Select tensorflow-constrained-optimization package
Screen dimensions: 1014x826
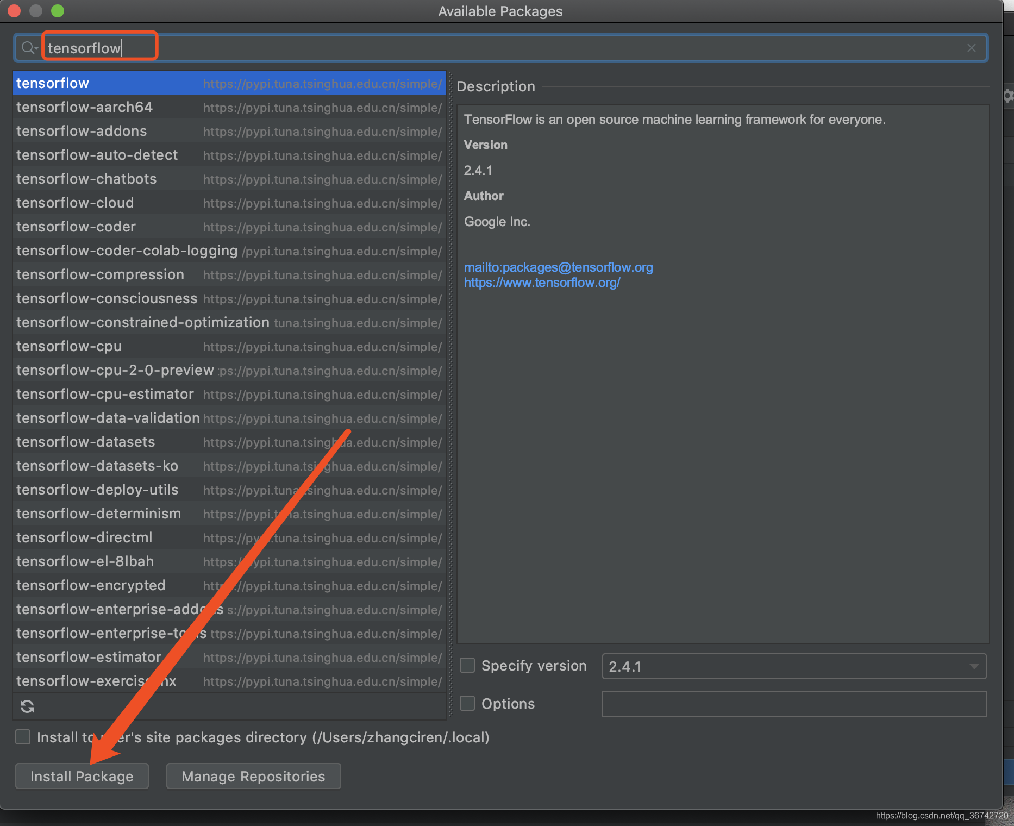tap(229, 322)
